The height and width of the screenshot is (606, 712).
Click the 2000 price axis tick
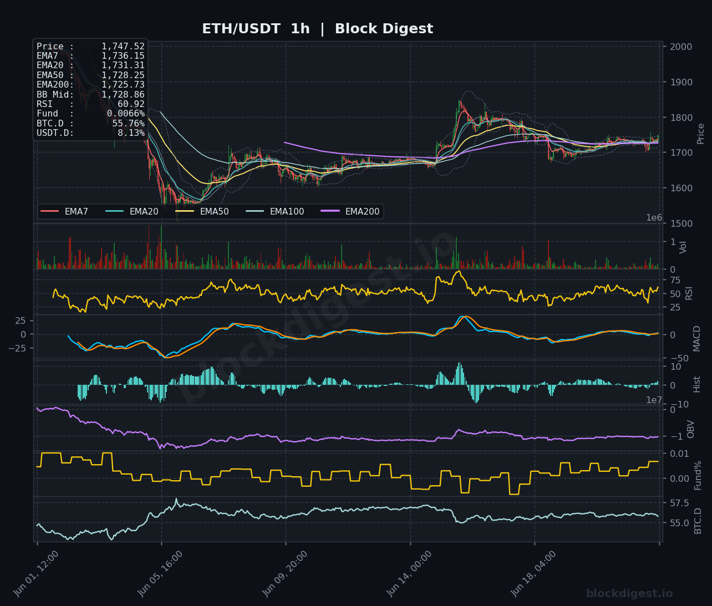click(681, 47)
